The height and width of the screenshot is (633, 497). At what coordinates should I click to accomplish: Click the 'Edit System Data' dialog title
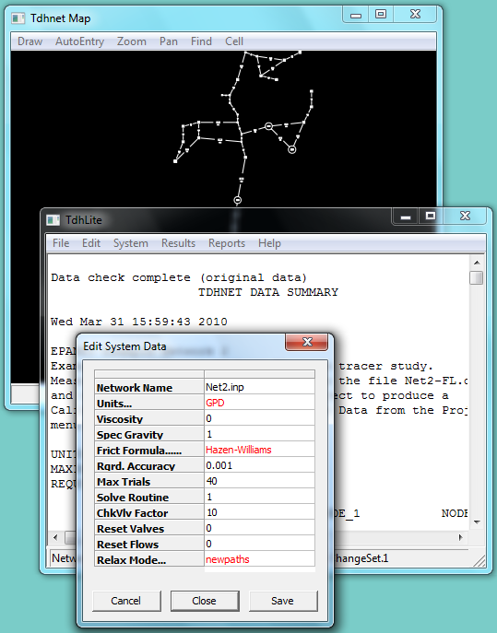click(x=124, y=346)
